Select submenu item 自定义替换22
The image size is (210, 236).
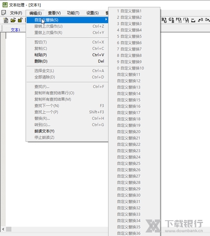134,144
